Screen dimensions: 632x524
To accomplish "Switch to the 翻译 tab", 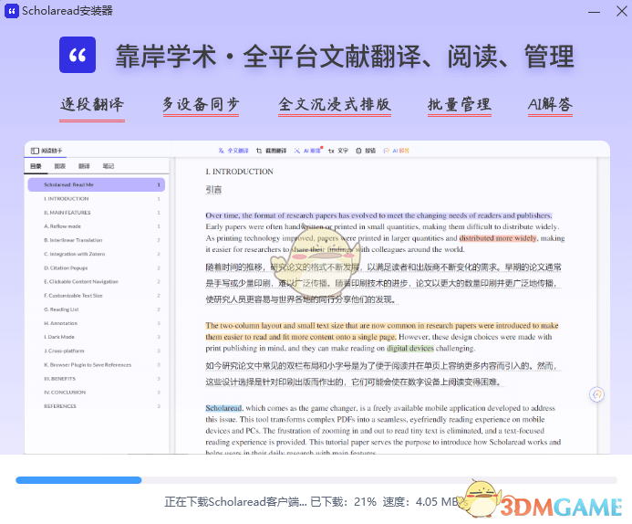I will 84,166.
